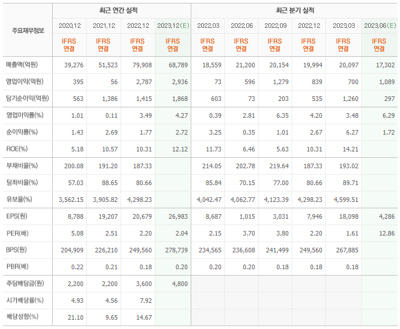Click quarterly sales value 17,302
Image resolution: width=400 pixels, height=329 pixels.
pos(385,65)
